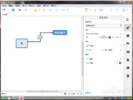Screen dimensions: 133x100
Task: Add a relationship with arrows icon
Action: click(x=44, y=10)
